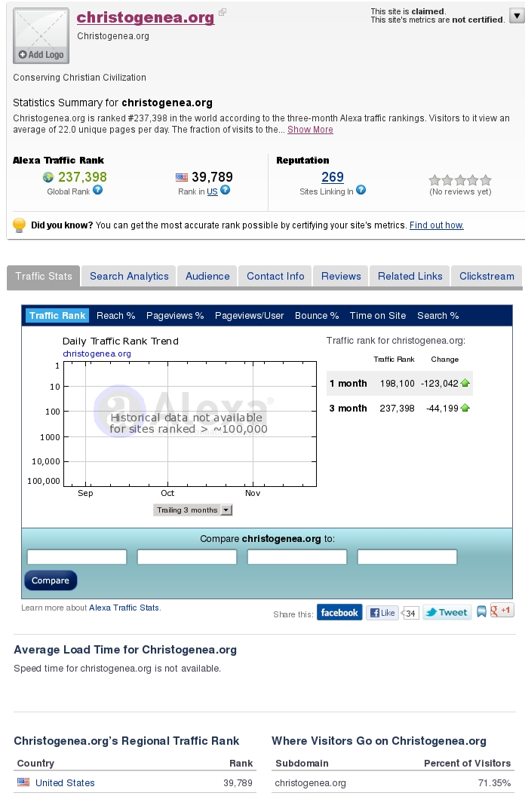Select the Time on Site chart option
The width and height of the screenshot is (525, 796).
point(378,316)
